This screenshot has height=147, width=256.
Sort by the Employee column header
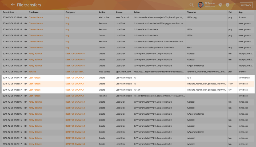pos(34,12)
